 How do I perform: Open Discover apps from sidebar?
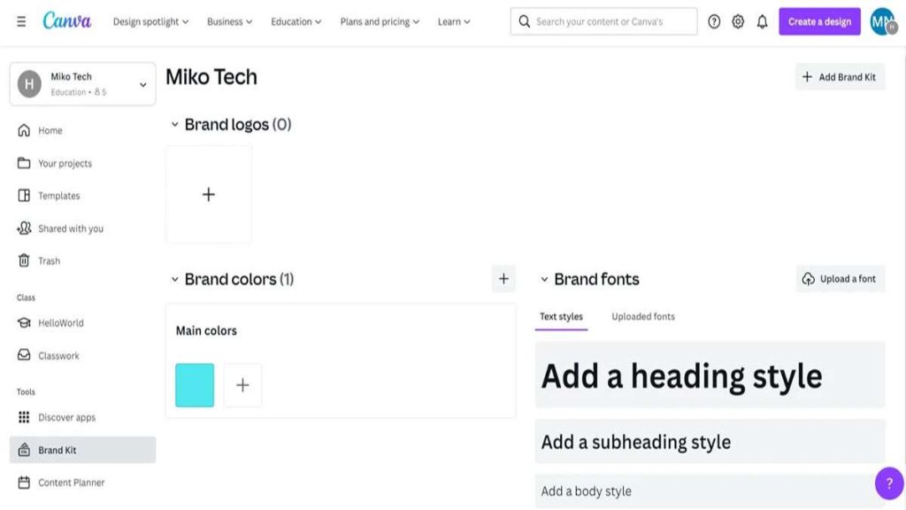(x=66, y=417)
